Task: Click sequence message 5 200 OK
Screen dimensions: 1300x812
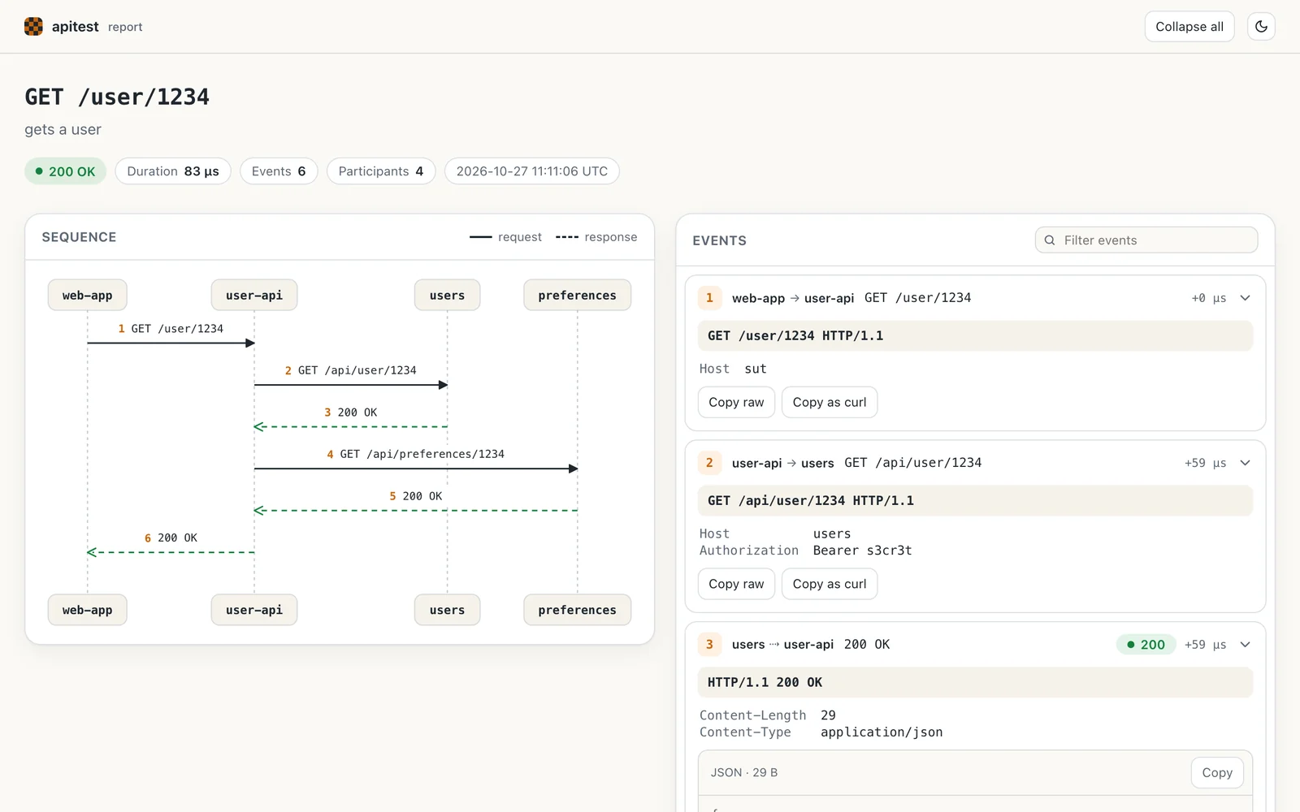Action: tap(415, 496)
